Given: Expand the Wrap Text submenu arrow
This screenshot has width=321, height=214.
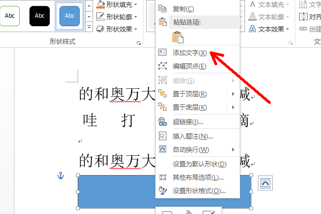Looking at the screenshot, I should click(x=233, y=149).
